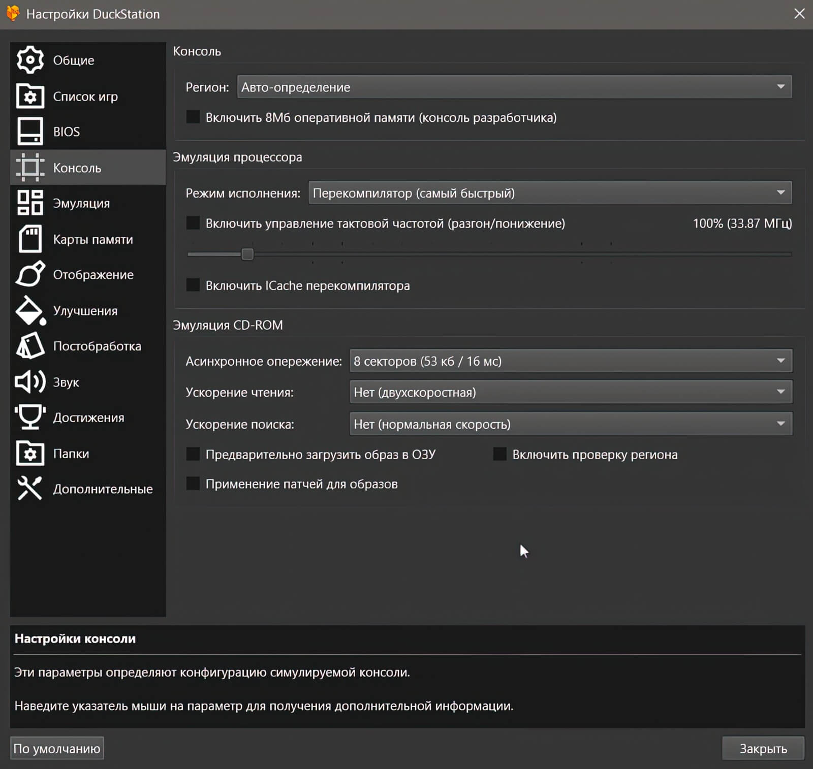Click the Эмуляция grid icon
The image size is (813, 769).
point(30,203)
